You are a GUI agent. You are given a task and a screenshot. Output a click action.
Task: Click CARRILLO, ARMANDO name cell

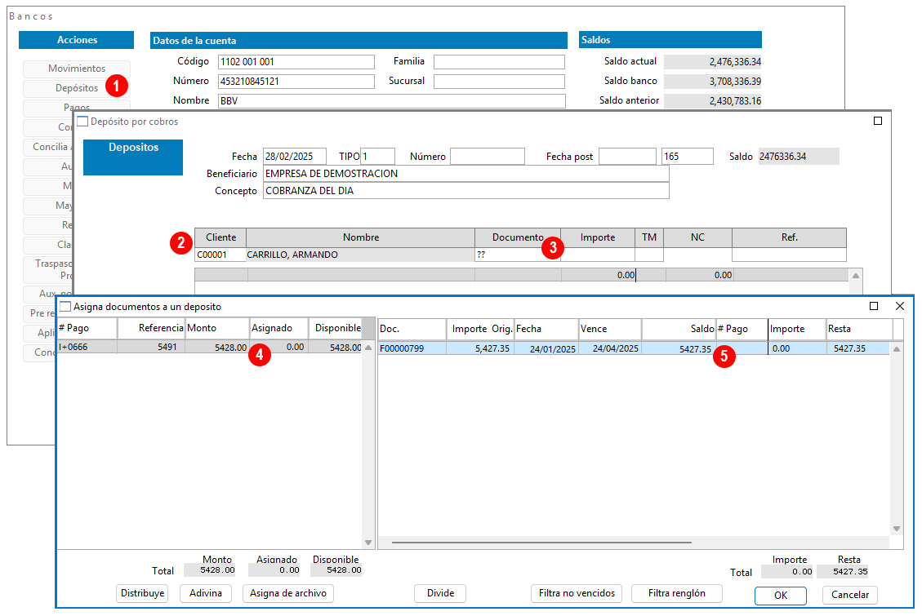click(x=360, y=255)
